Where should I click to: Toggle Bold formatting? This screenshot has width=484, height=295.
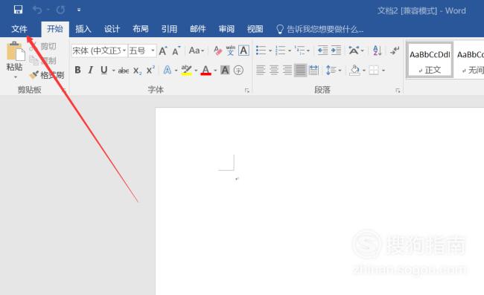pos(77,70)
